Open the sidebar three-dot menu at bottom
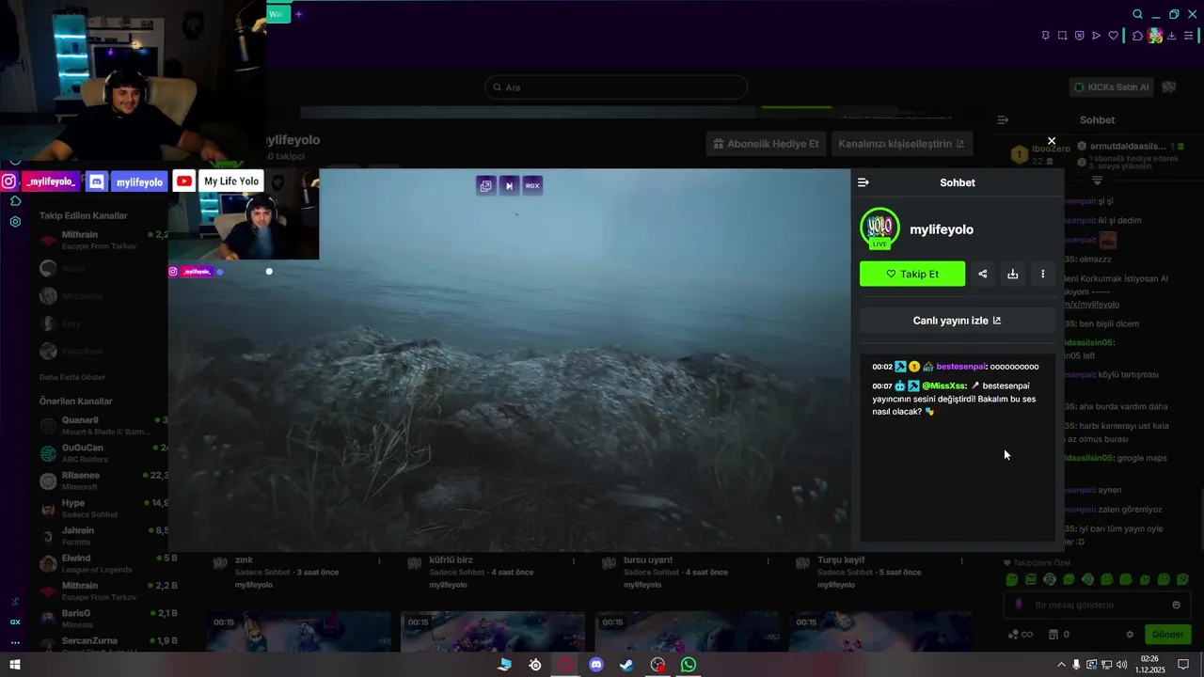1204x677 pixels. [x=15, y=643]
